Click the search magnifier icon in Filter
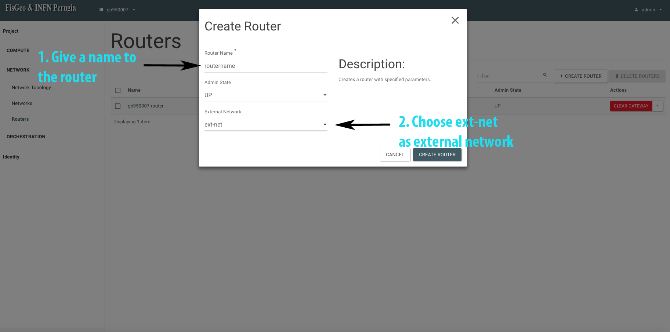The image size is (670, 332). pyautogui.click(x=545, y=75)
